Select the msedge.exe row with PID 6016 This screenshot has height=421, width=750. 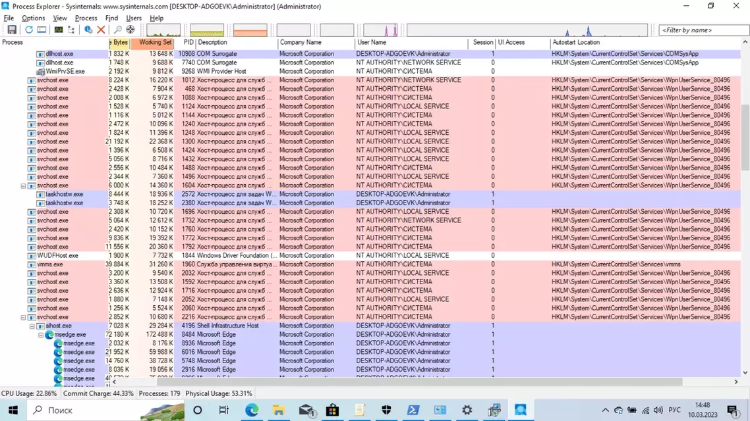tap(370, 353)
